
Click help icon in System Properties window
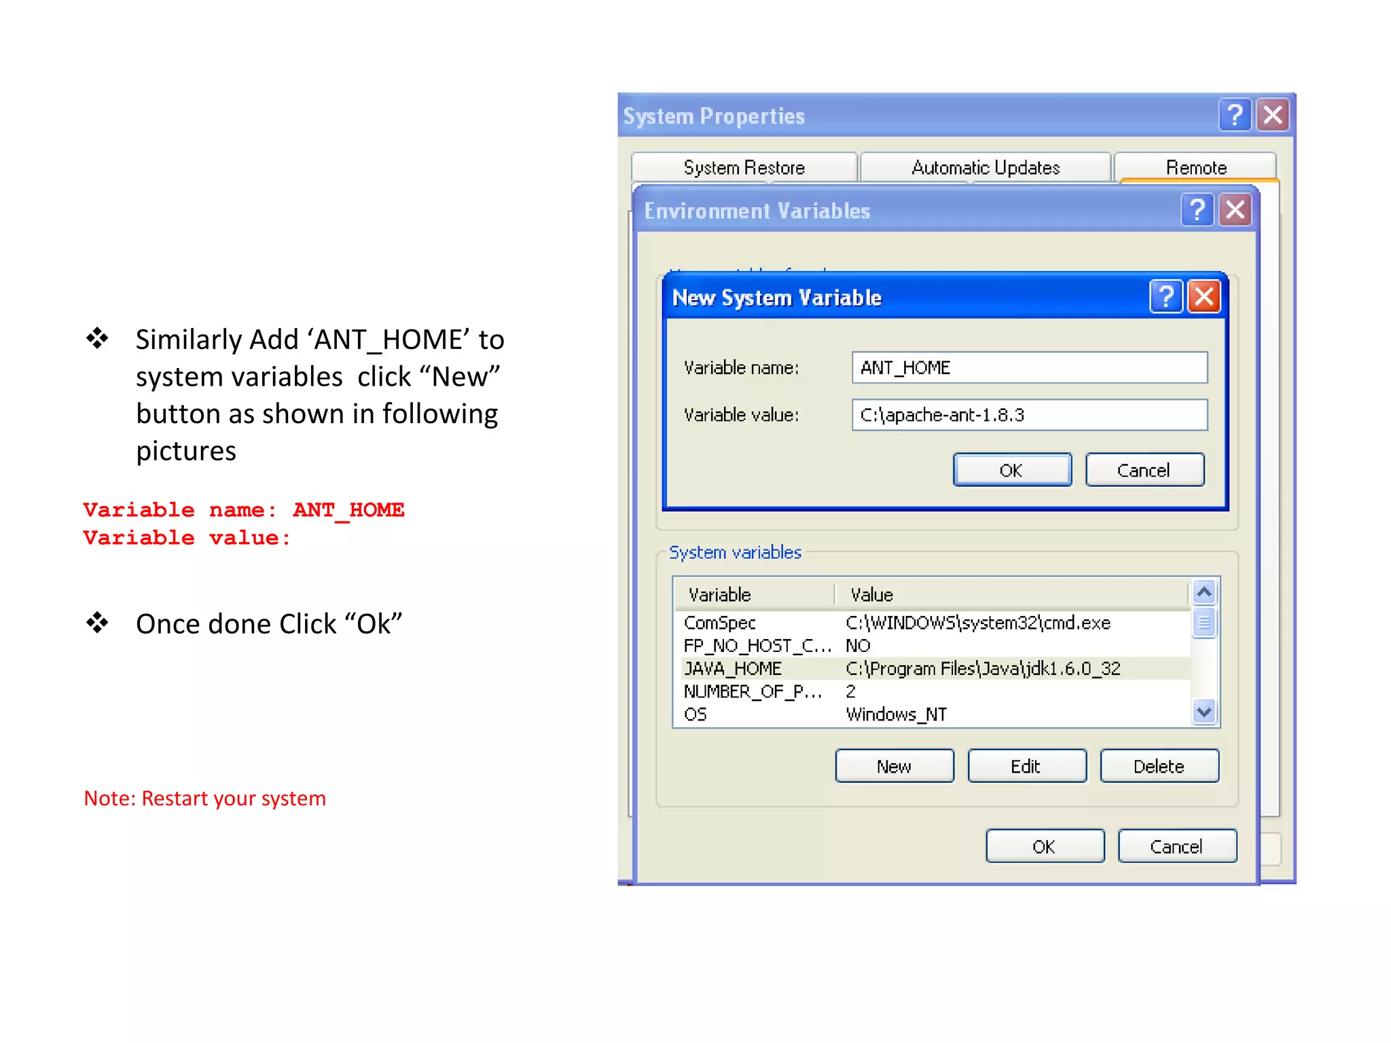coord(1235,115)
